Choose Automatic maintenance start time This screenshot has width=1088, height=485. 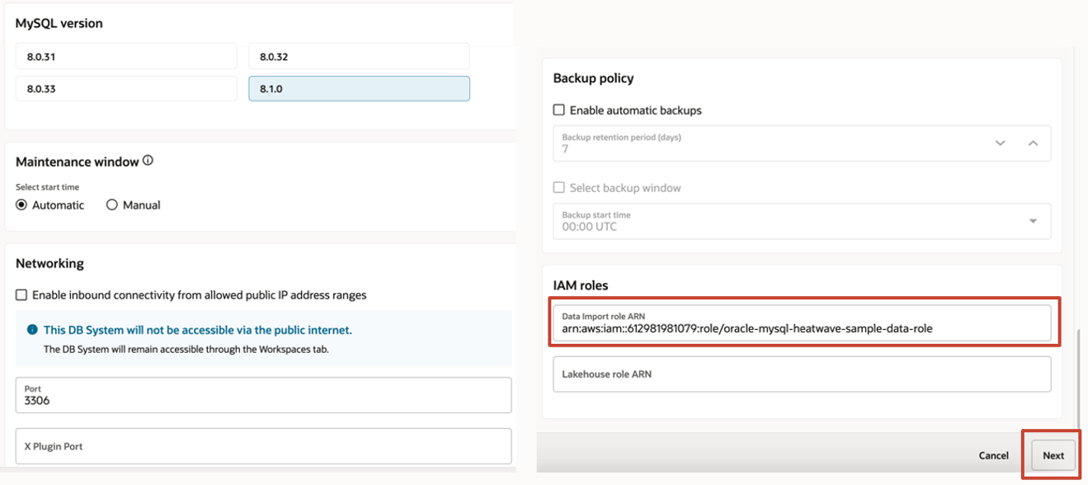click(x=21, y=205)
